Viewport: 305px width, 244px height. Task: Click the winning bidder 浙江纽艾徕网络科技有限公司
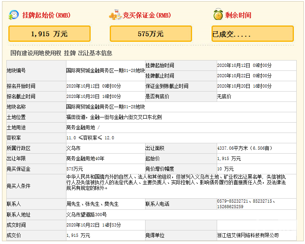248,235
